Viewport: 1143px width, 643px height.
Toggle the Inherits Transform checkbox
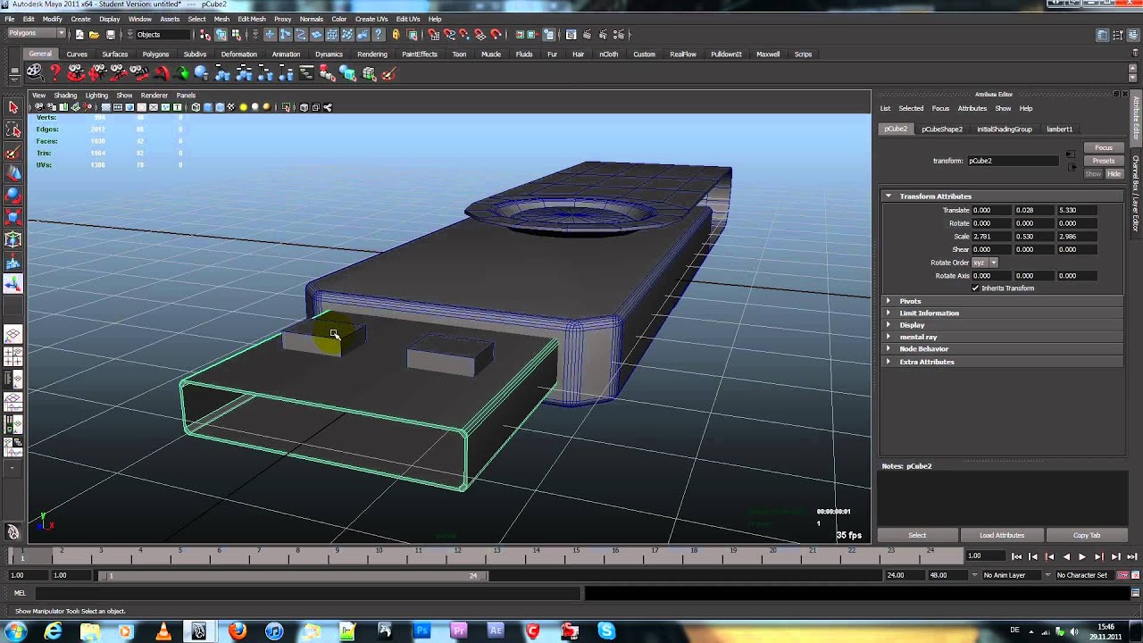[975, 288]
